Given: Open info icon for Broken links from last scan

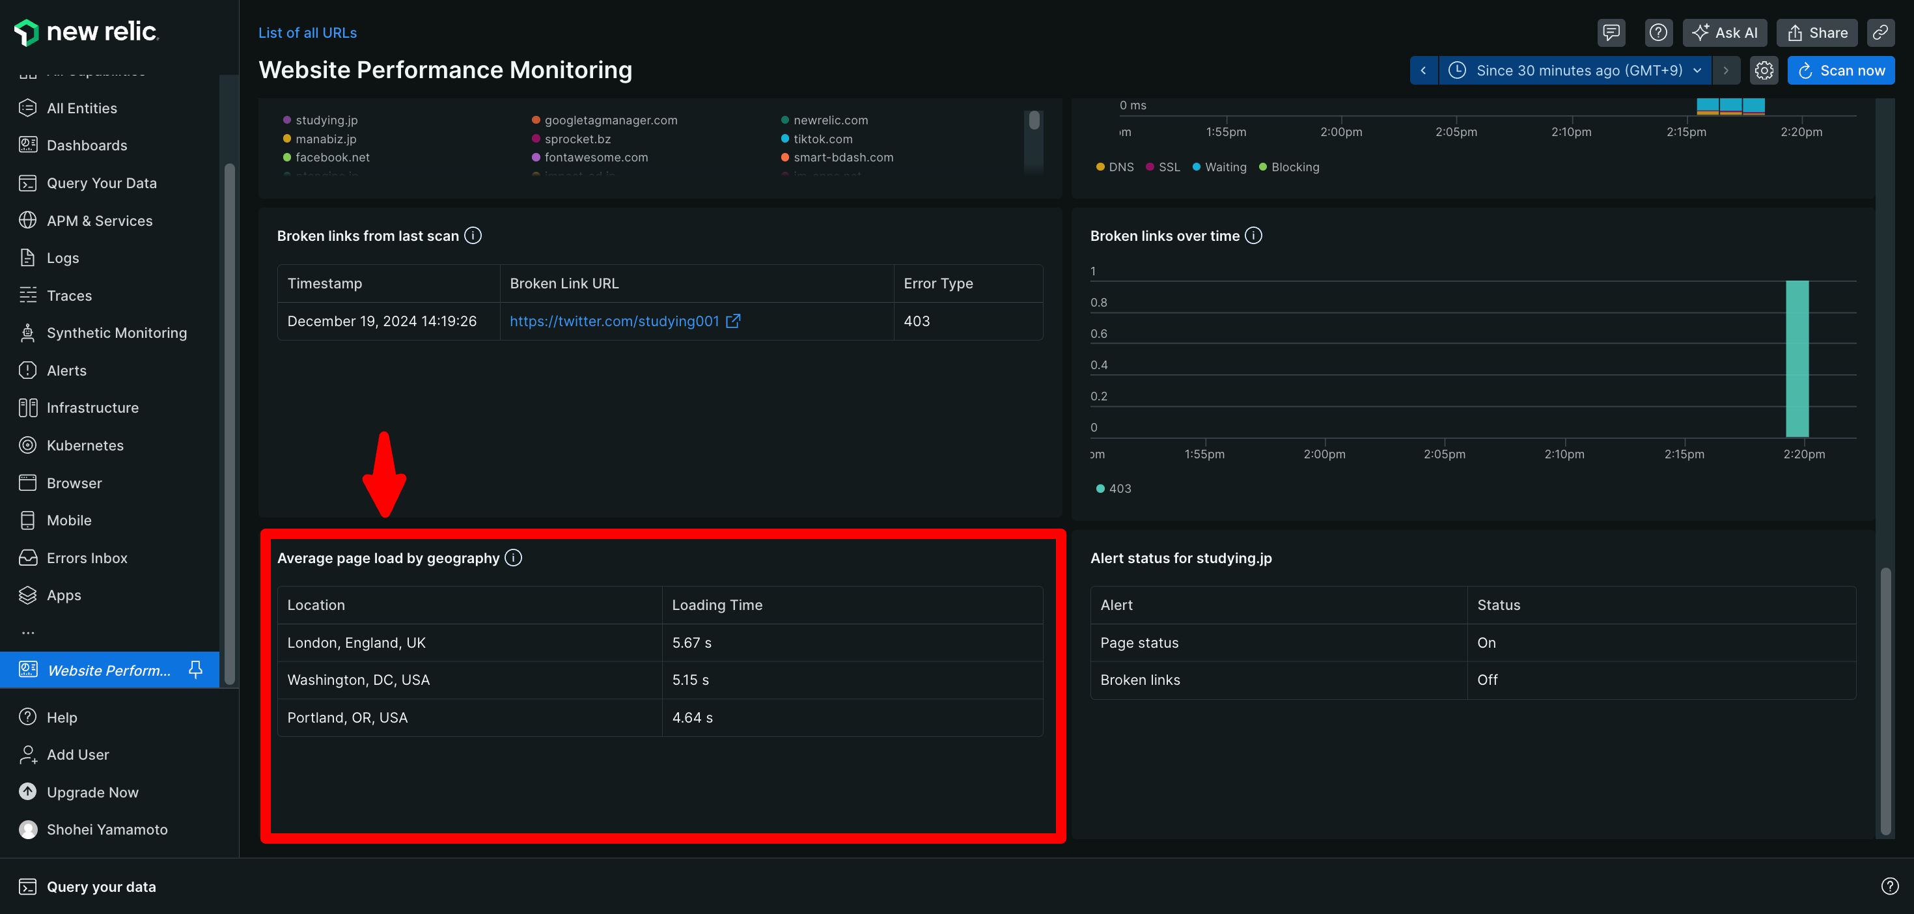Looking at the screenshot, I should [x=473, y=236].
